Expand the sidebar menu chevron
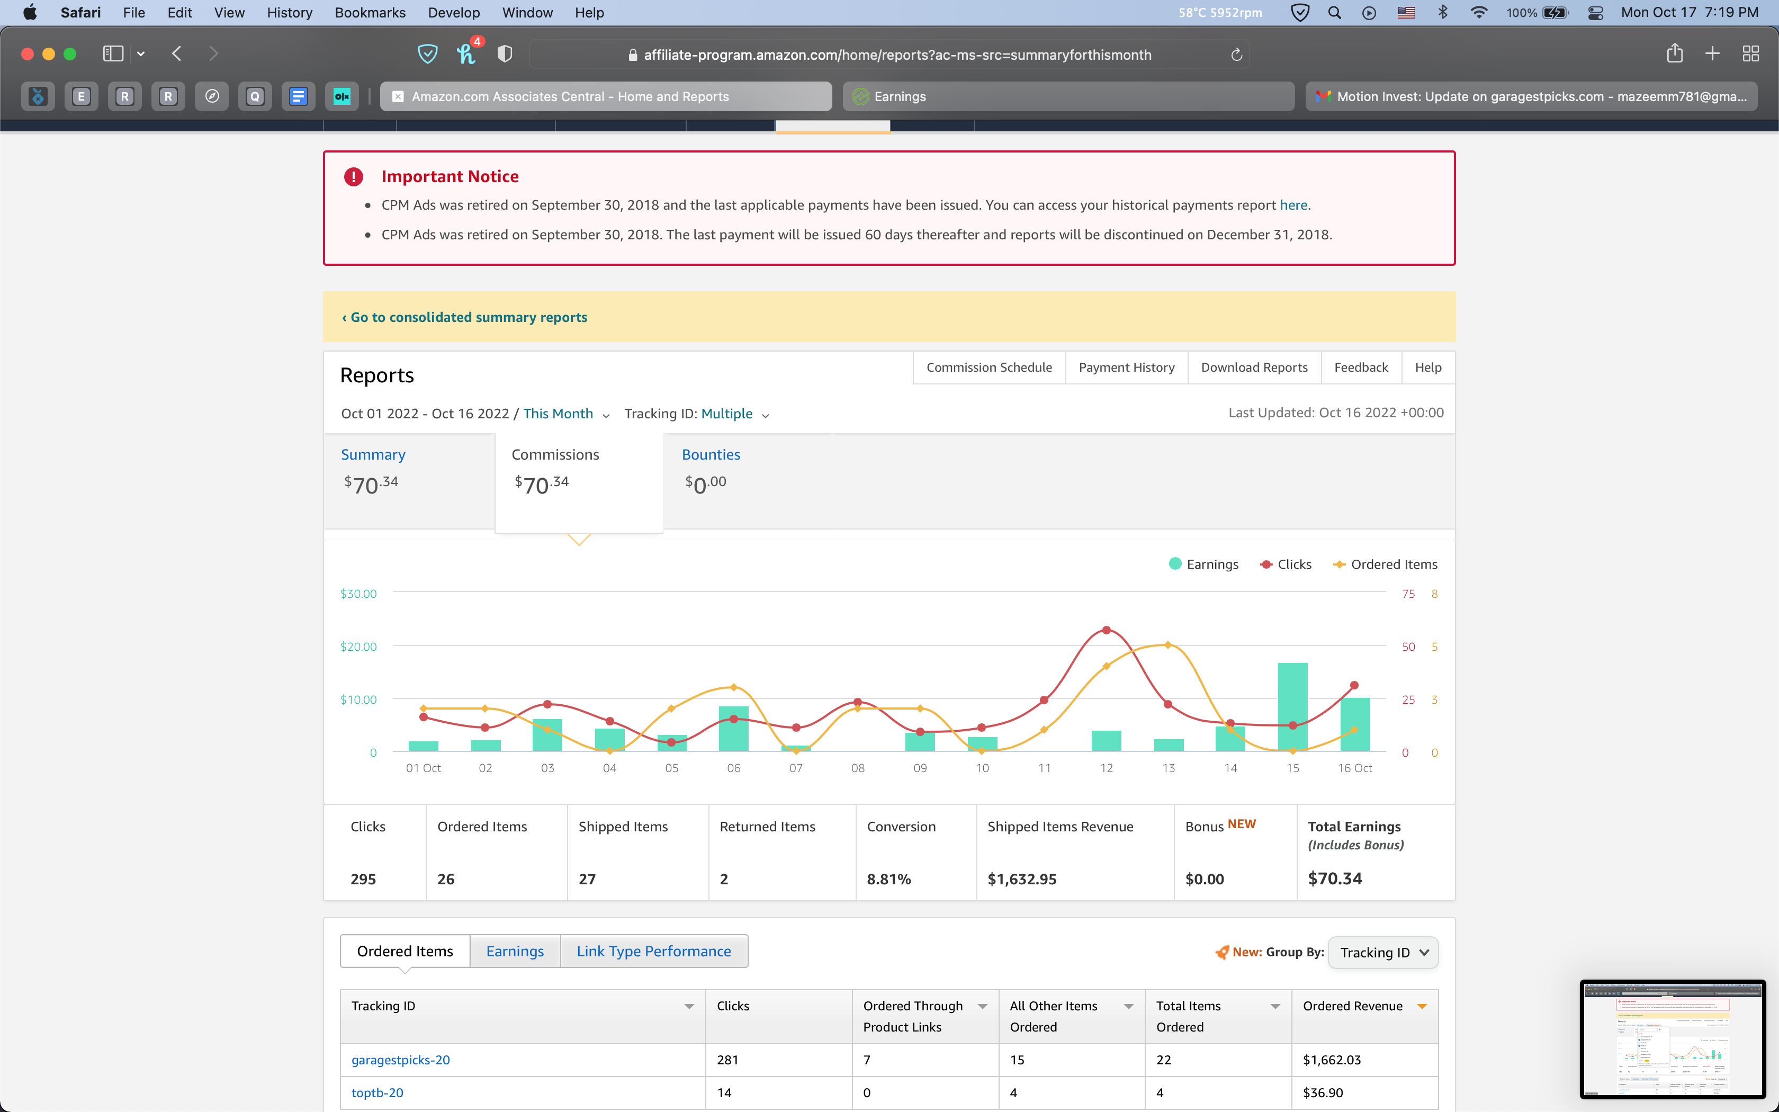 click(140, 53)
